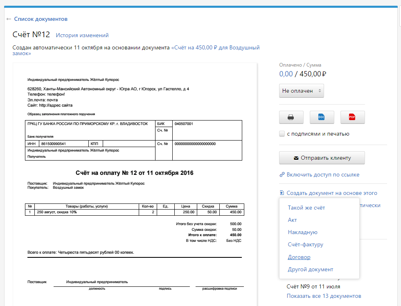Click the 'Счёт №12' page heading
The image size is (401, 306).
pyautogui.click(x=31, y=34)
